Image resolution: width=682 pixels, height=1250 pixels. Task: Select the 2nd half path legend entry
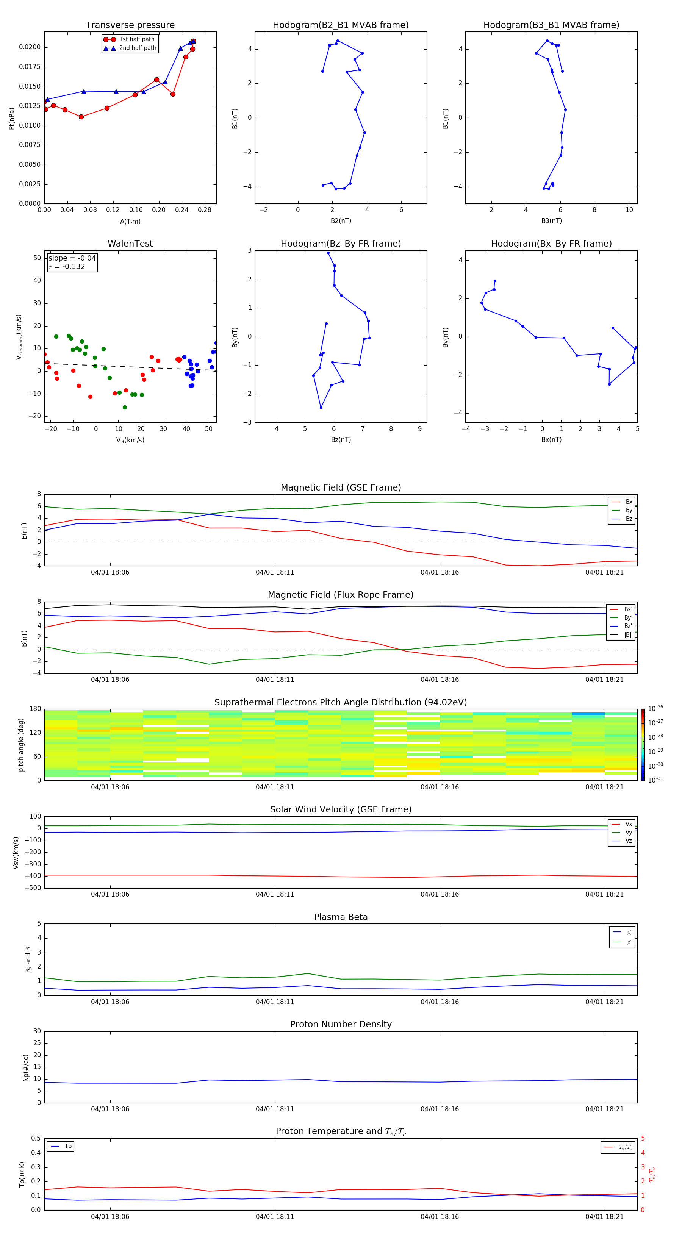pos(130,48)
